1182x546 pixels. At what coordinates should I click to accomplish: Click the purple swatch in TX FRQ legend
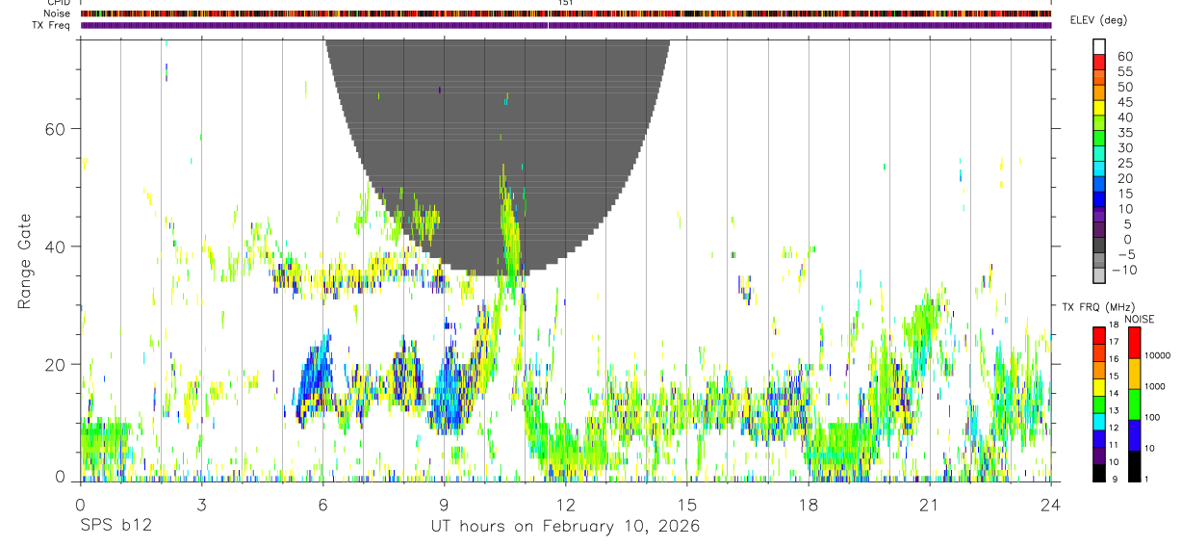1099,455
